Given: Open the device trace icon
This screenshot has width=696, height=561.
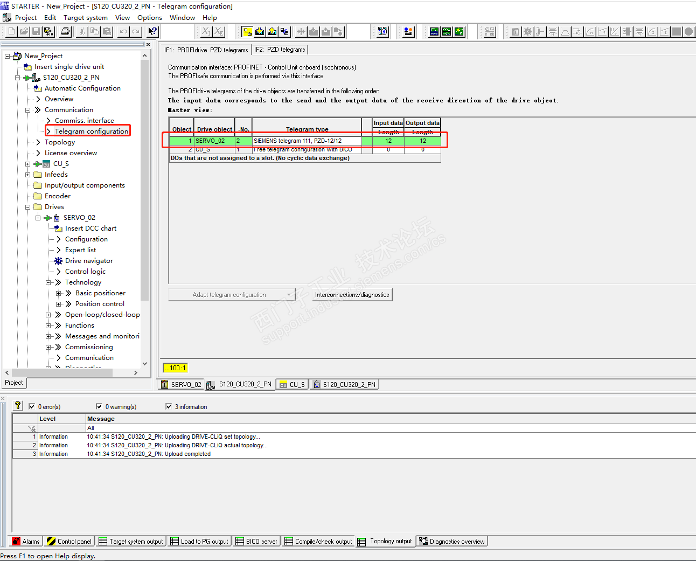Looking at the screenshot, I should (x=434, y=32).
